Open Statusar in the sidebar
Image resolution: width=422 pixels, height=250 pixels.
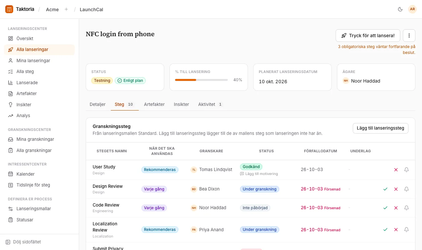tap(40, 220)
